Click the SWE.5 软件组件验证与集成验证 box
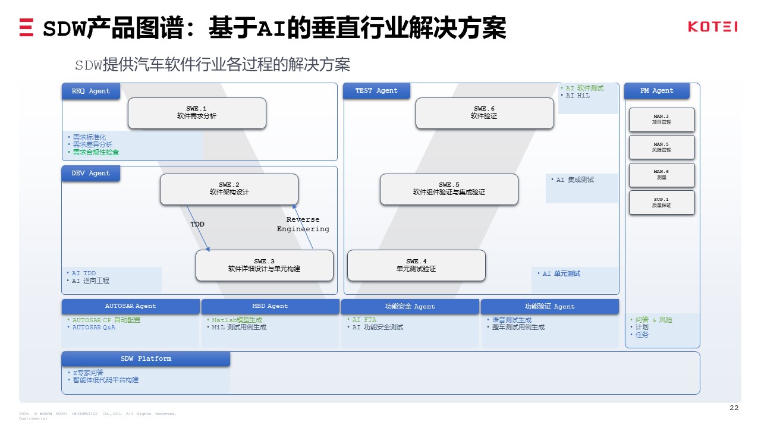Screen dimensions: 761x428 pos(449,189)
